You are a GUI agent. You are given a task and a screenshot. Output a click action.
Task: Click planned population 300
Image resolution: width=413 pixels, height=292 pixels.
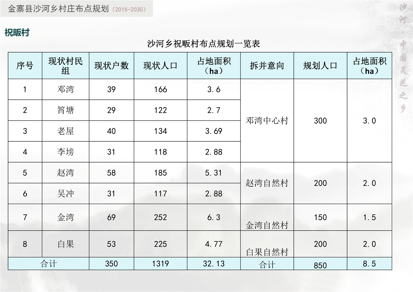point(320,121)
